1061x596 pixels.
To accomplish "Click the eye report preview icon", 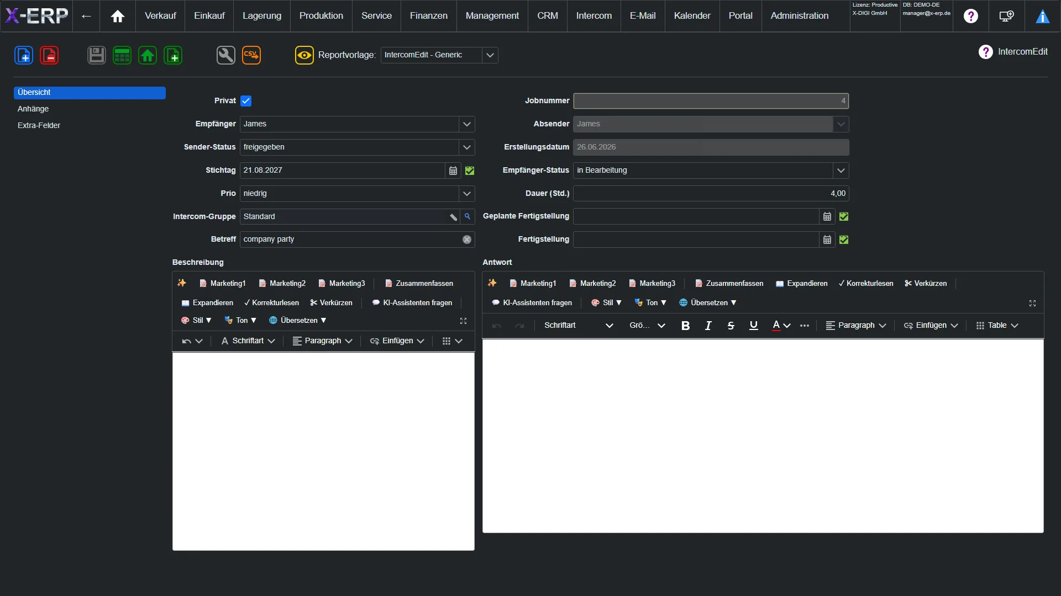I will (304, 55).
